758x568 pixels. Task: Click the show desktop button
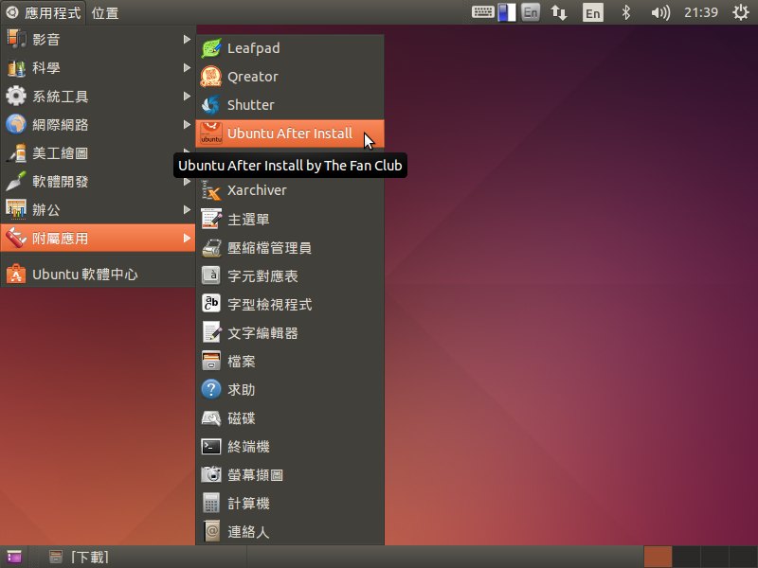tap(14, 557)
